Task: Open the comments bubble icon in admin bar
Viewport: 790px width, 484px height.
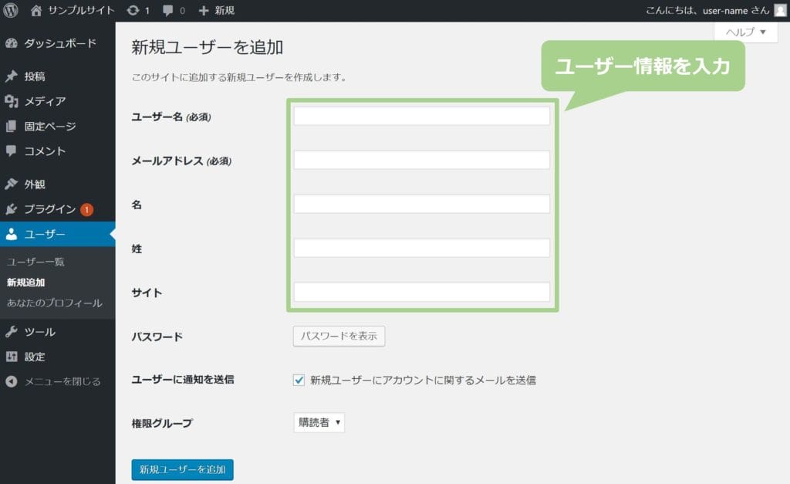Action: [x=166, y=11]
